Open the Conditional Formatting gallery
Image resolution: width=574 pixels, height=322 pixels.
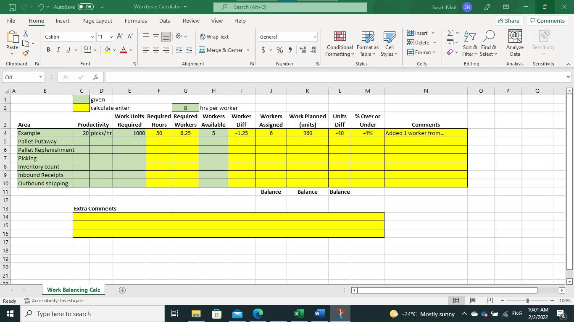pyautogui.click(x=340, y=44)
